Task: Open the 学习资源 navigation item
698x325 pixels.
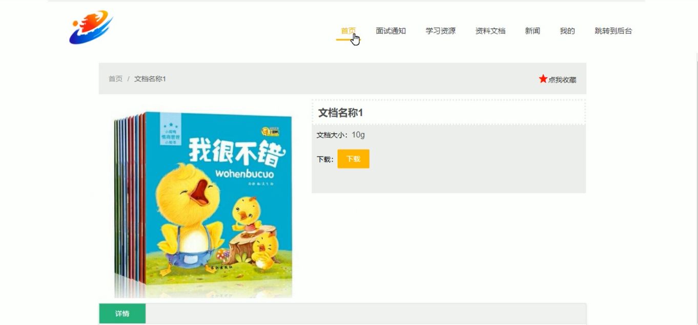Action: click(441, 31)
